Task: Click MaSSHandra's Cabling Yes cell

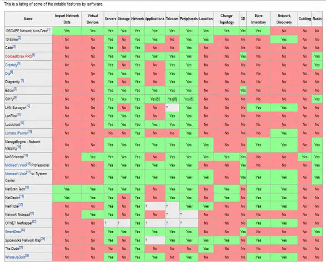Action: click(x=305, y=157)
